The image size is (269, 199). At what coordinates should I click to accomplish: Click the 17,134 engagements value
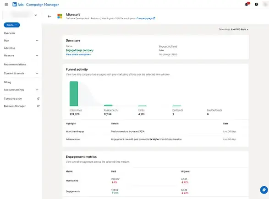(x=108, y=114)
